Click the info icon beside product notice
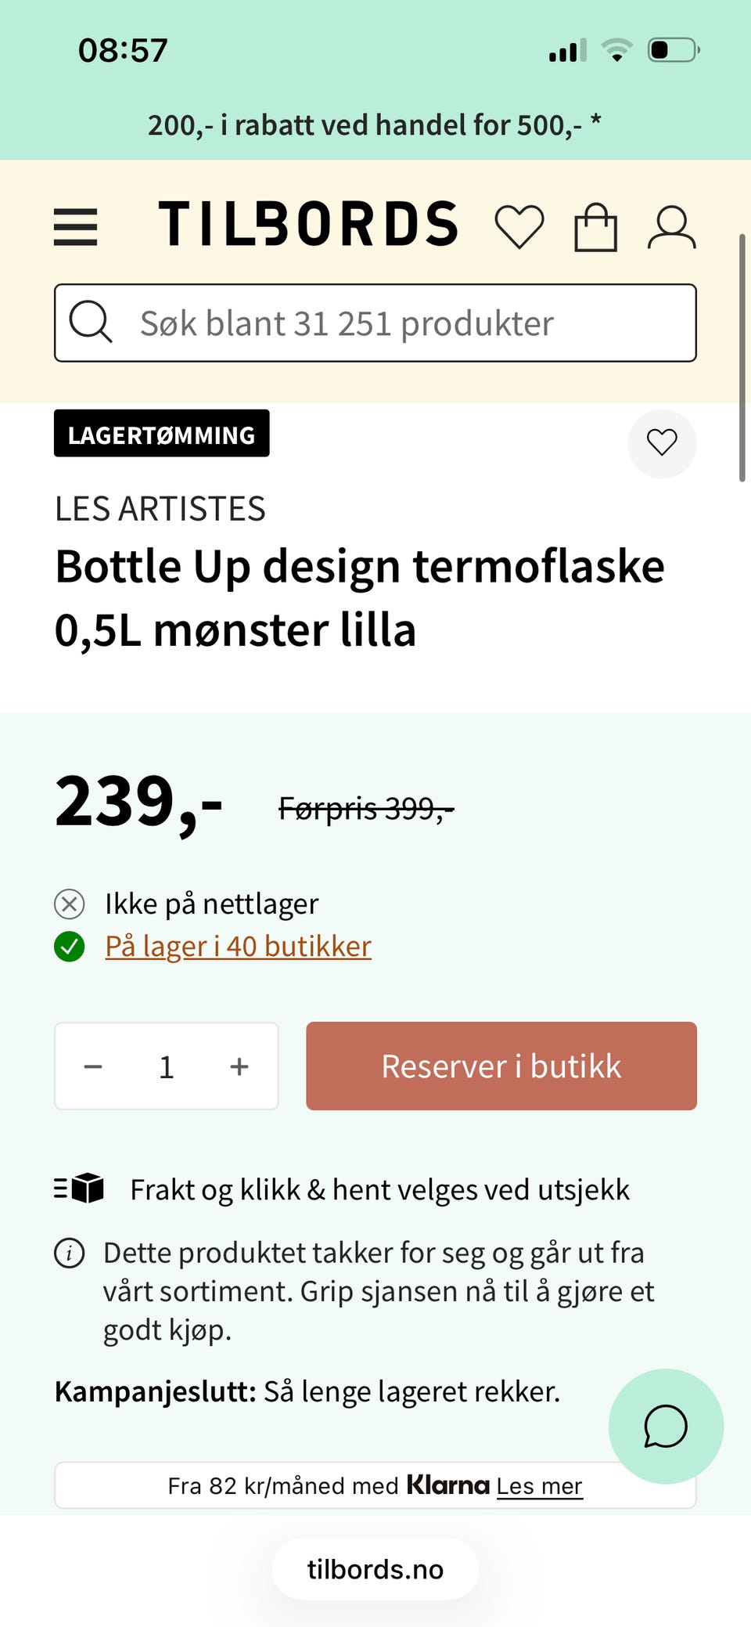This screenshot has height=1627, width=751. point(70,1254)
